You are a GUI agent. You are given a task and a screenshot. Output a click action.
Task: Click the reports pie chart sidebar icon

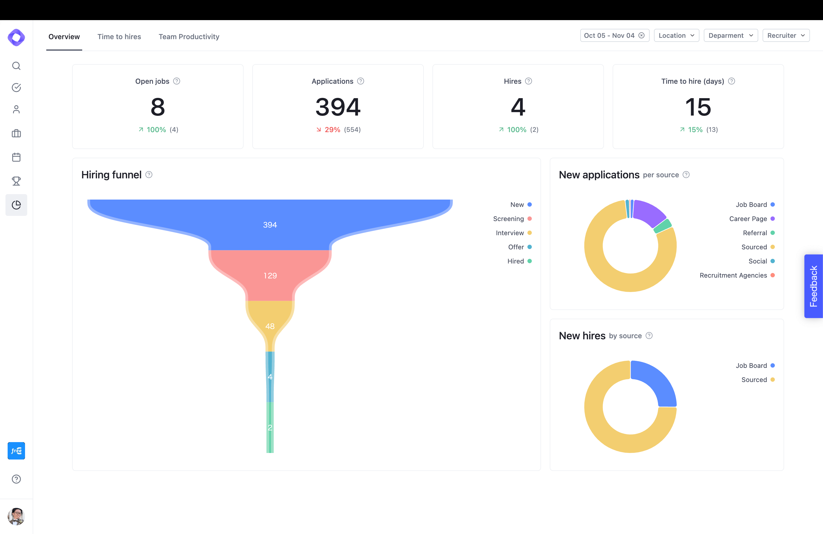(16, 205)
